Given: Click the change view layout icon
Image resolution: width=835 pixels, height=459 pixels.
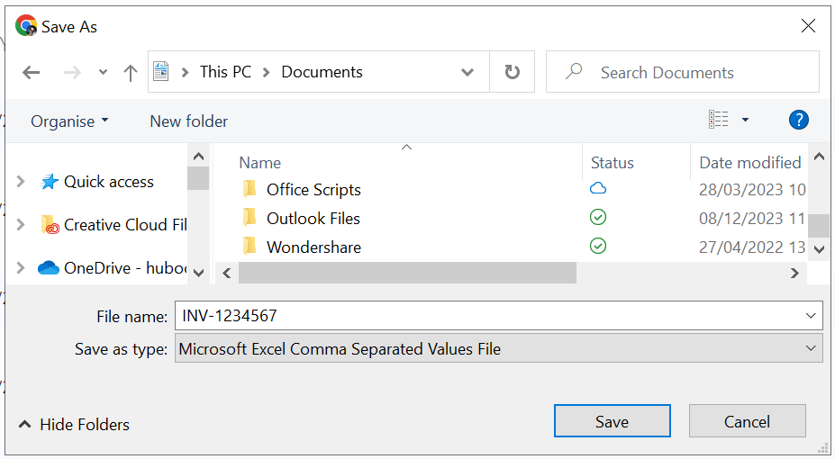Looking at the screenshot, I should [718, 120].
